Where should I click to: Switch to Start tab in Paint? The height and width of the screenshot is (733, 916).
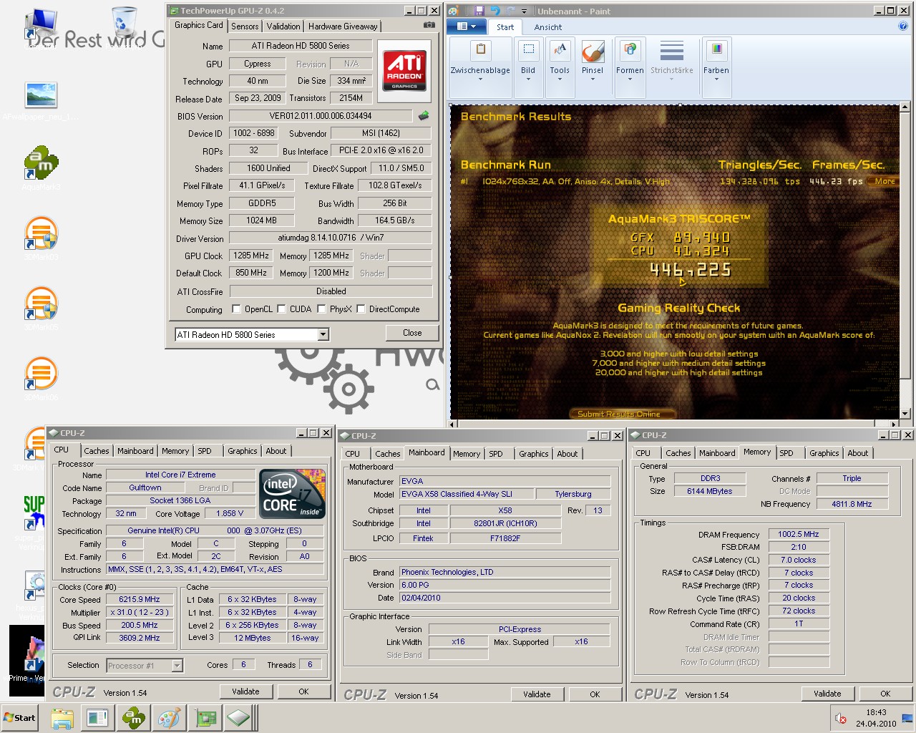[x=505, y=27]
